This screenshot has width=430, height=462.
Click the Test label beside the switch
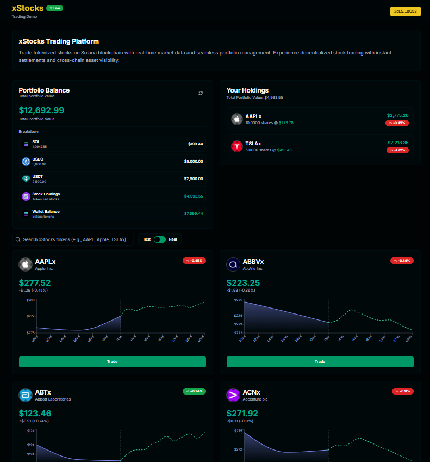[x=147, y=239]
